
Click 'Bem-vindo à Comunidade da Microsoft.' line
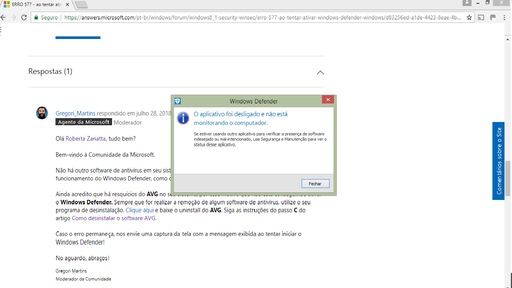tap(105, 155)
